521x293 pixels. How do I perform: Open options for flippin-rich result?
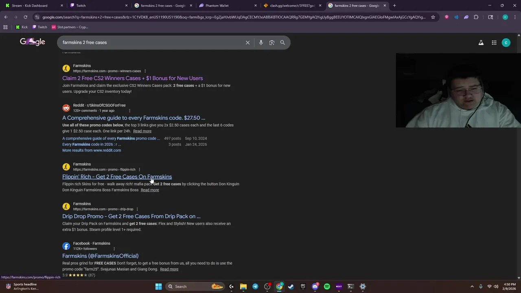click(139, 170)
